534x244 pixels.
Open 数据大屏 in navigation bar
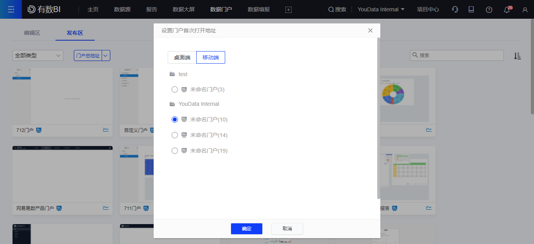tap(184, 9)
